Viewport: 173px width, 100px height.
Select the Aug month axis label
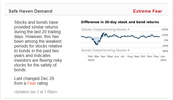point(130,56)
